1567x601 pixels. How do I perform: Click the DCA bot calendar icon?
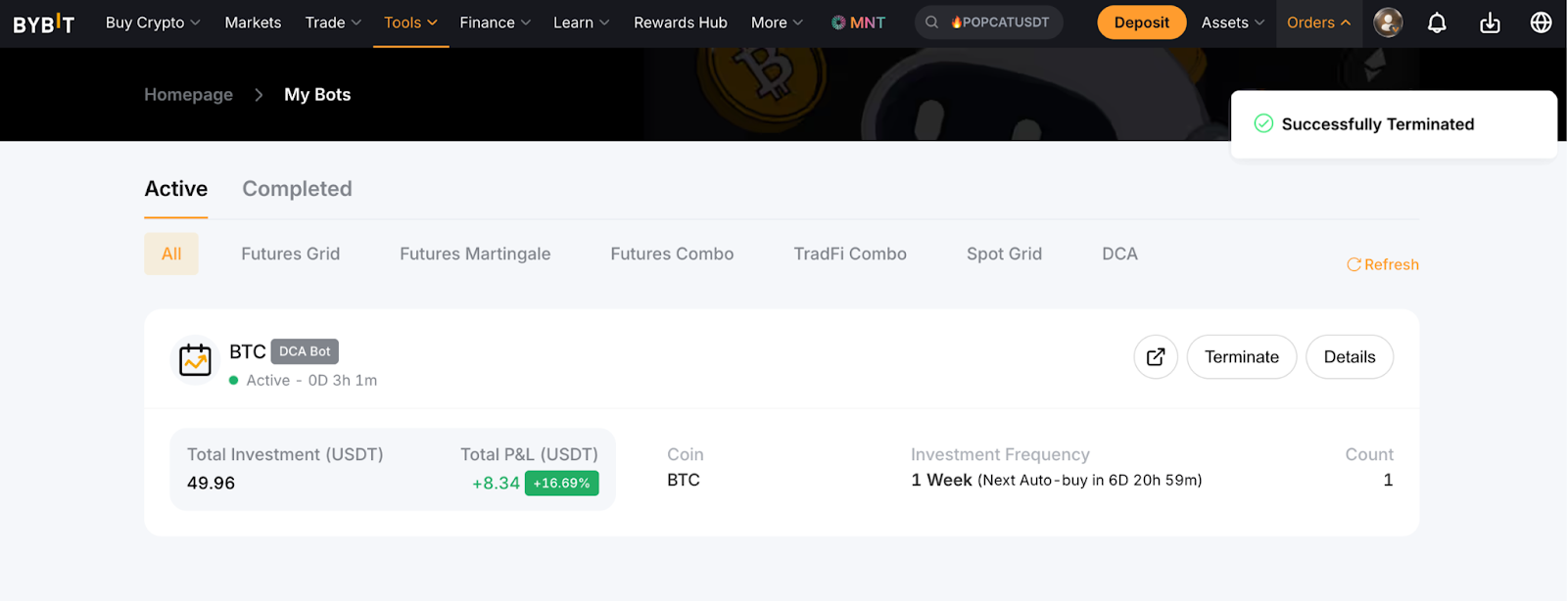[195, 360]
